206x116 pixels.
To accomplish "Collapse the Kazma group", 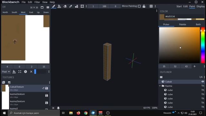I will click(x=160, y=86).
